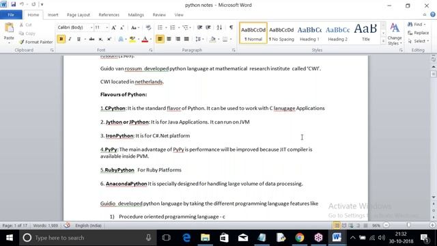Click the Find button
This screenshot has height=246, width=437.
(x=417, y=25)
